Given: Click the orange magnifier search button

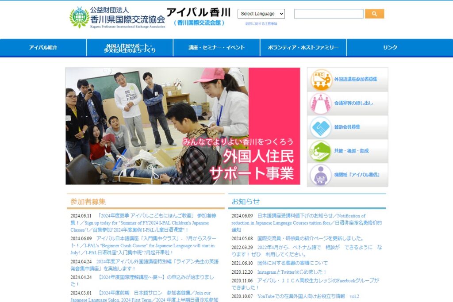Looking at the screenshot, I should pyautogui.click(x=374, y=14).
